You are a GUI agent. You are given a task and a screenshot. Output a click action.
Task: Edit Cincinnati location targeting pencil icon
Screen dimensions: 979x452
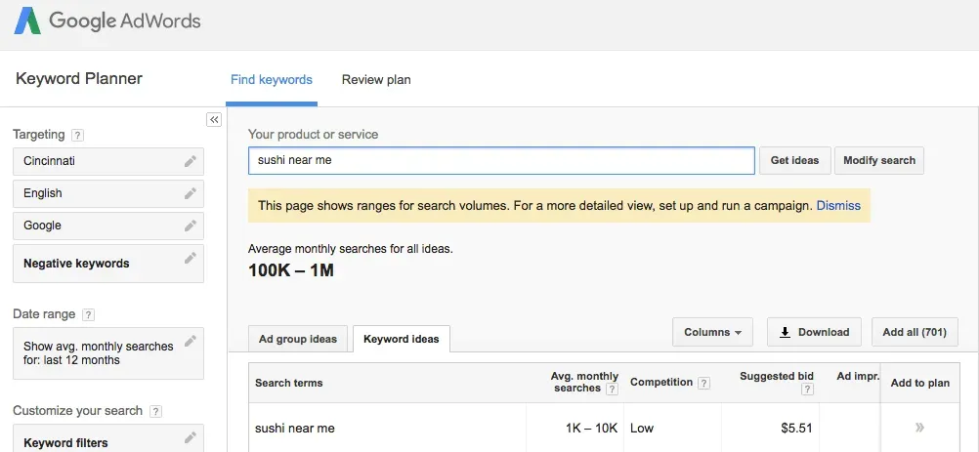[x=191, y=161]
